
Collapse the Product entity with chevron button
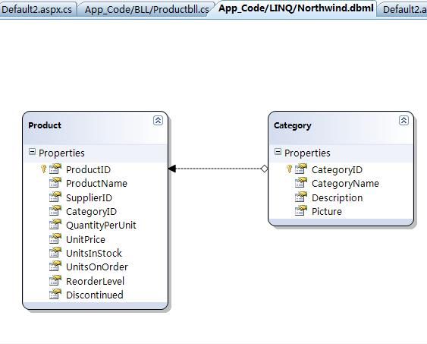click(158, 120)
